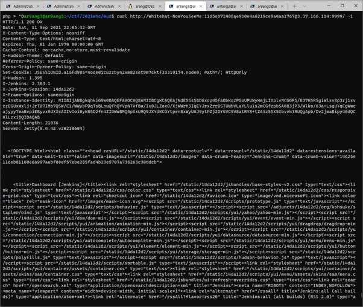
Task: Click the 'X-Jenkins: 2.303.1' version line
Action: tap(27, 83)
